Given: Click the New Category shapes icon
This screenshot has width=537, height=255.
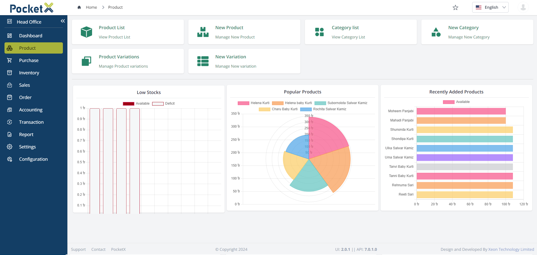Looking at the screenshot, I should tap(436, 32).
